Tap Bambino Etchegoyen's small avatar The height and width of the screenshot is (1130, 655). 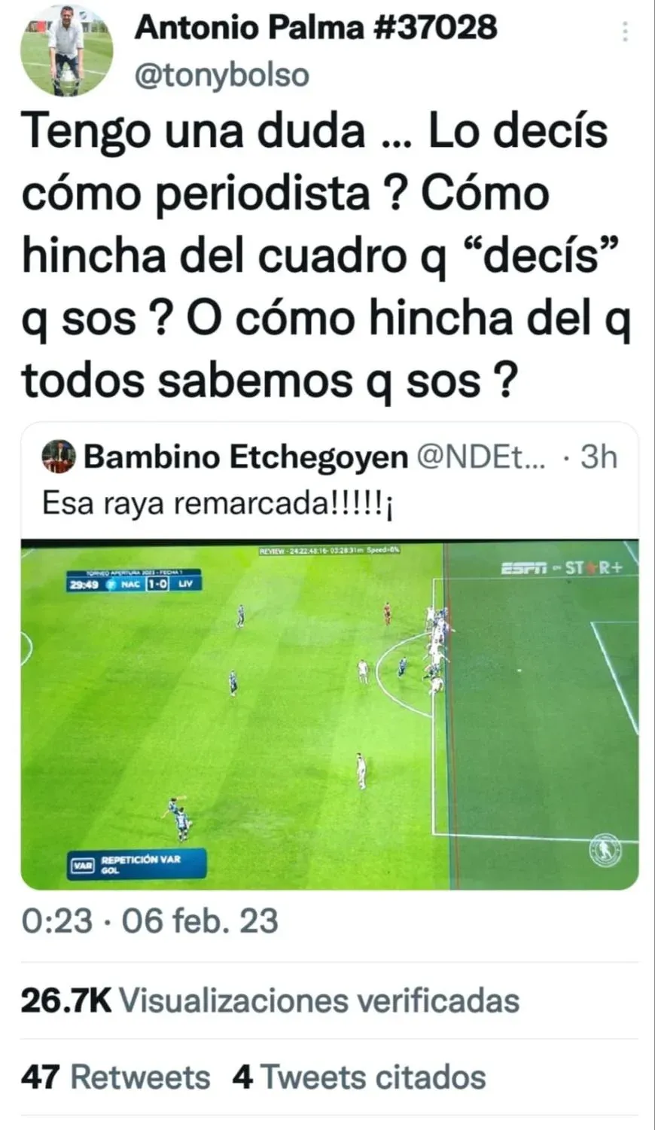59,457
